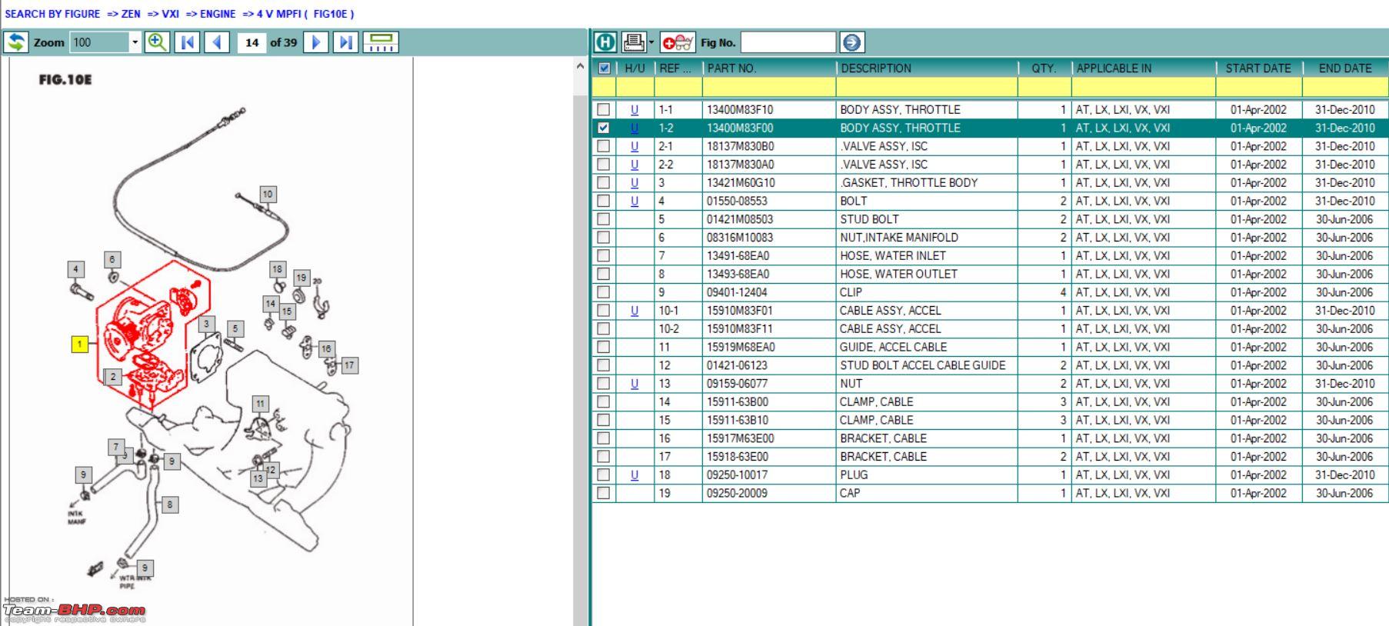1389x626 pixels.
Task: Click callout 3 gasket in diagram
Action: tap(206, 325)
